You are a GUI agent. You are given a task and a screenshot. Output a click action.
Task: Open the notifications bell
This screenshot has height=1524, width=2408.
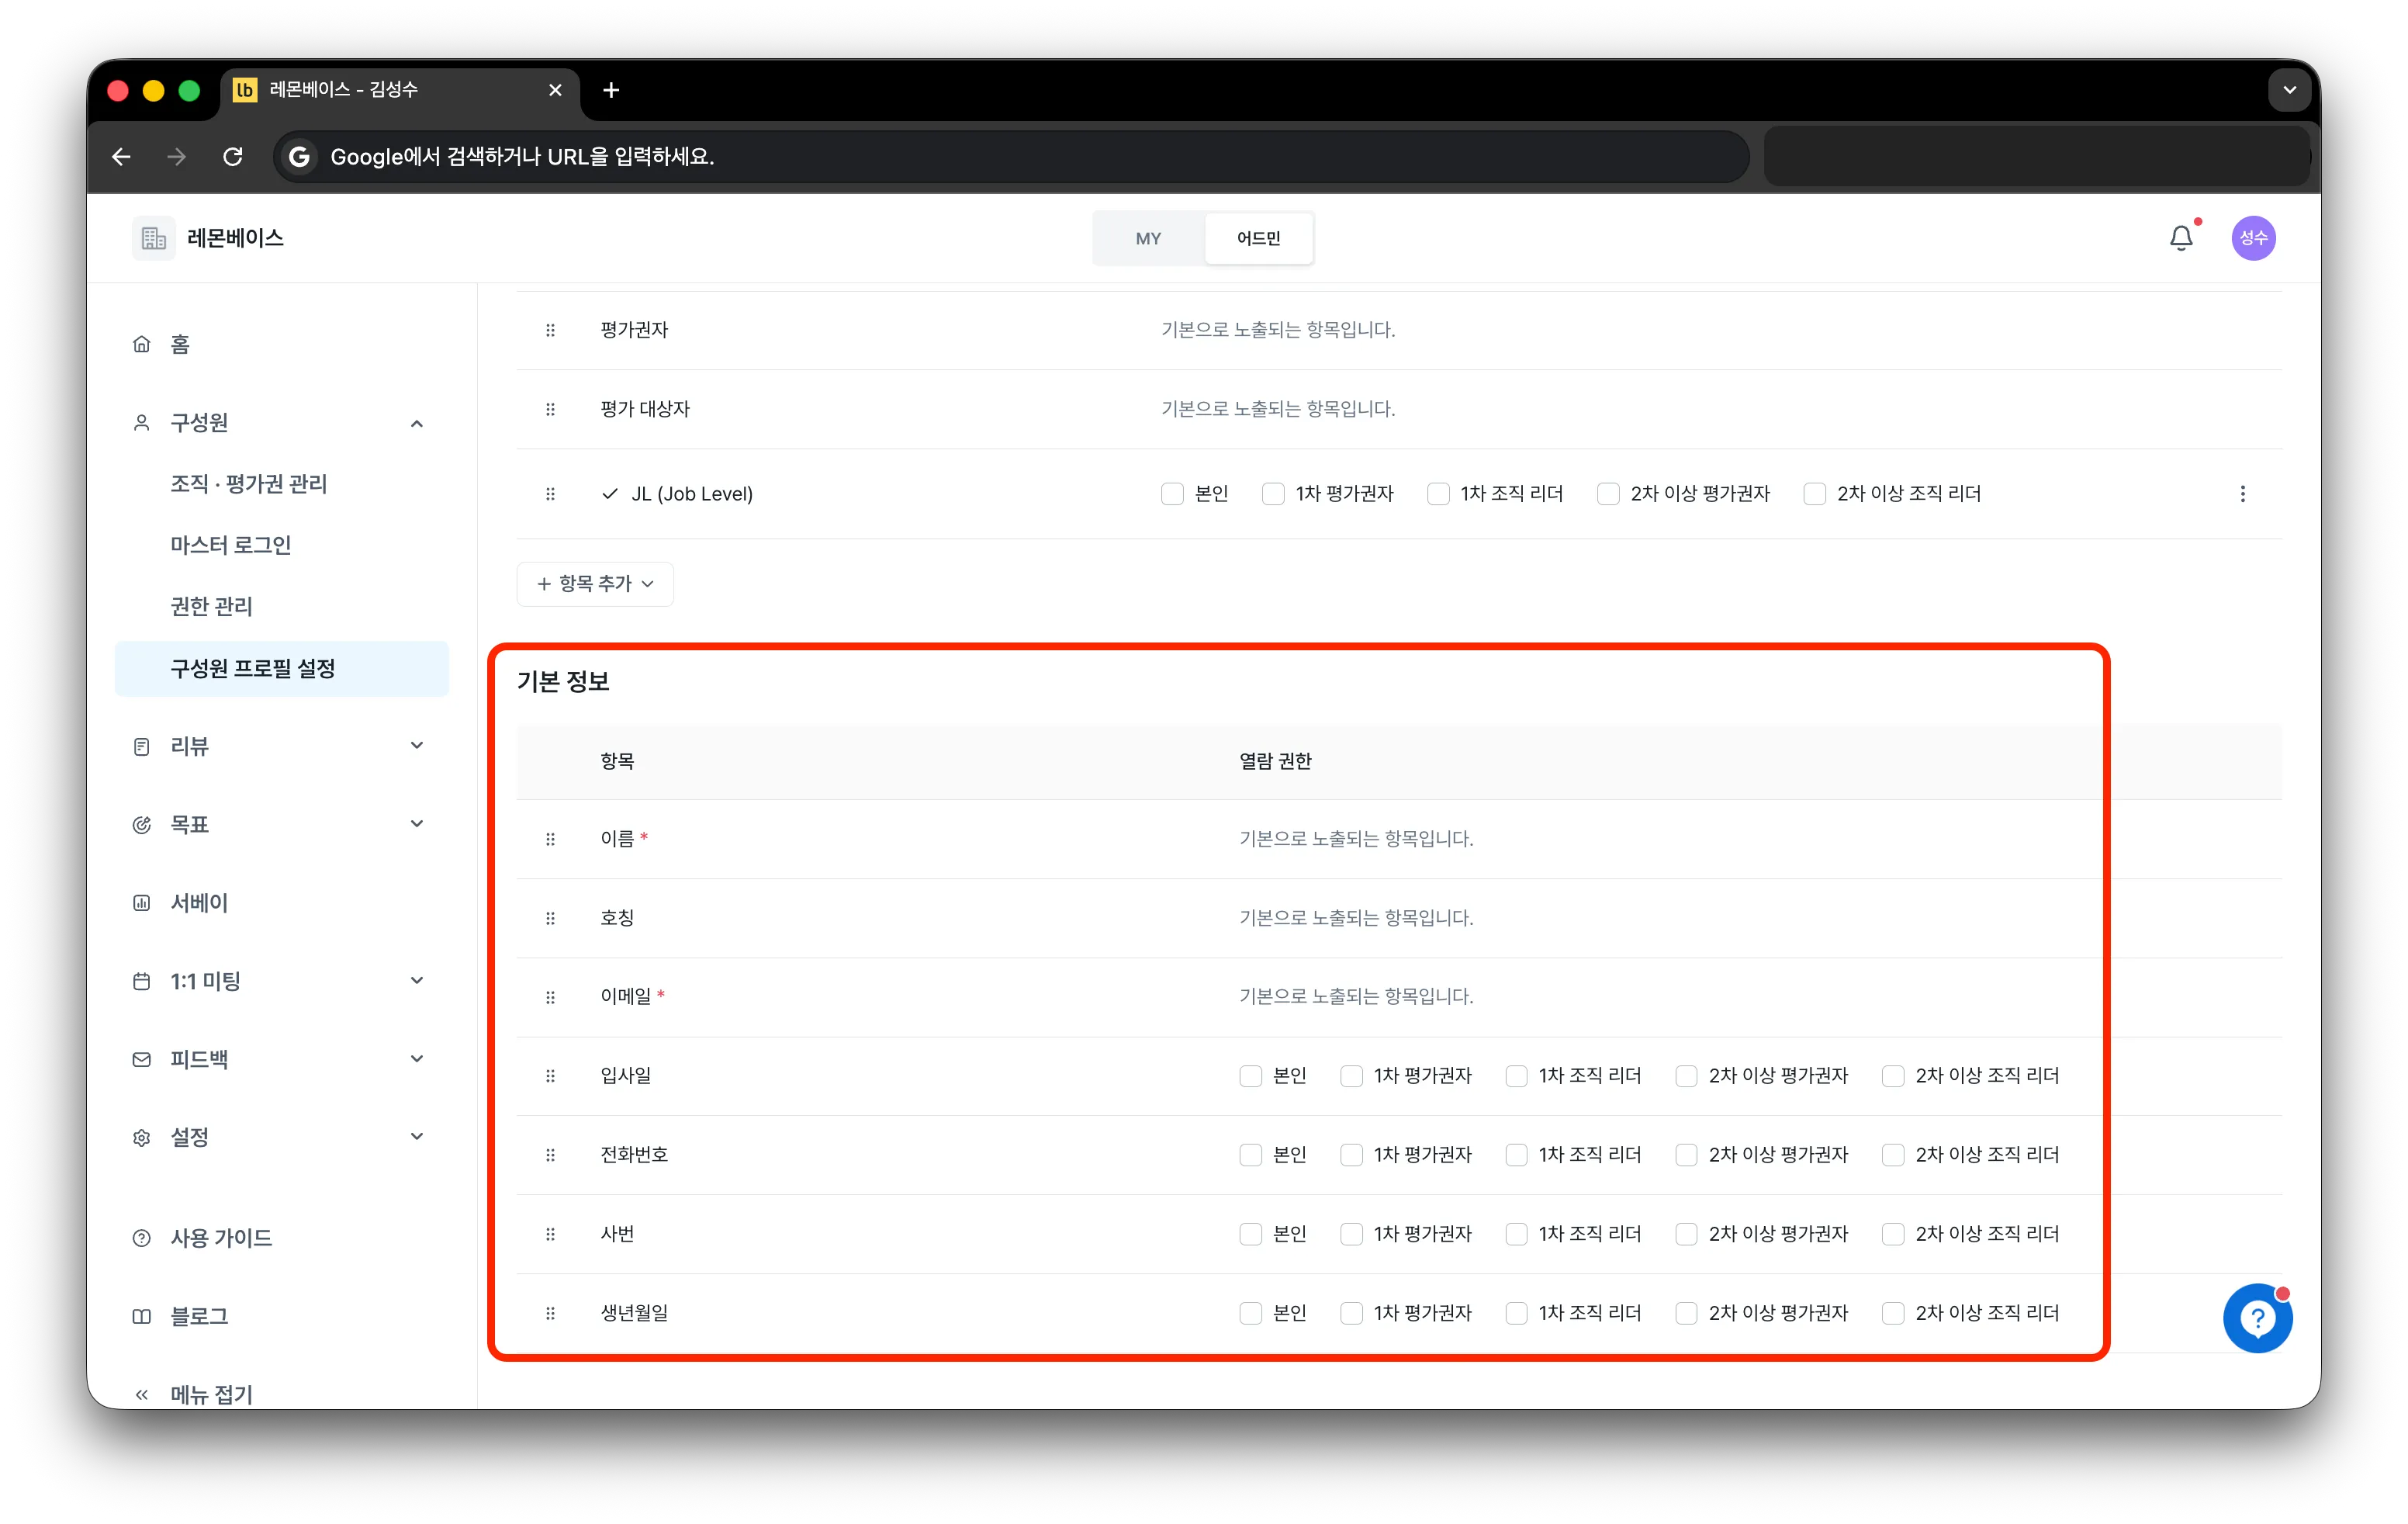tap(2181, 238)
